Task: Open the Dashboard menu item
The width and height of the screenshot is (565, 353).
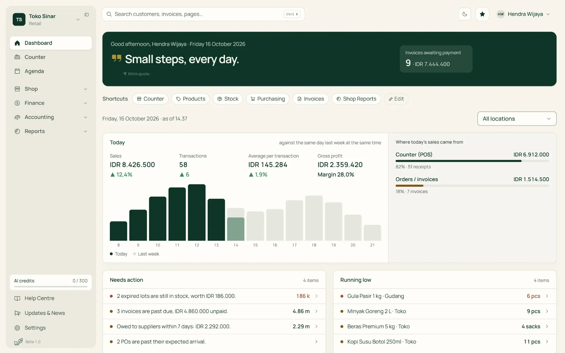Action: (x=51, y=43)
